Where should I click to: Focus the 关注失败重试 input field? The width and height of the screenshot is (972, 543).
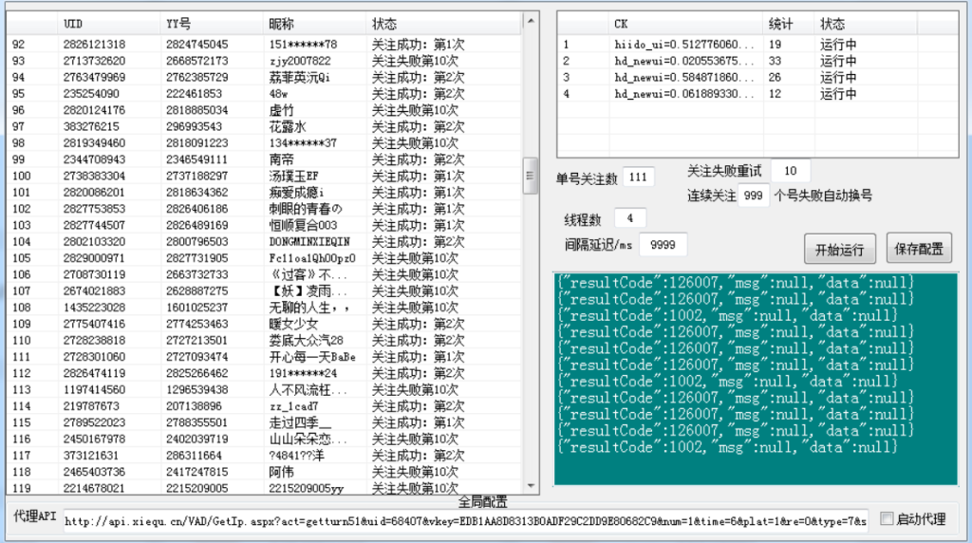tap(790, 171)
